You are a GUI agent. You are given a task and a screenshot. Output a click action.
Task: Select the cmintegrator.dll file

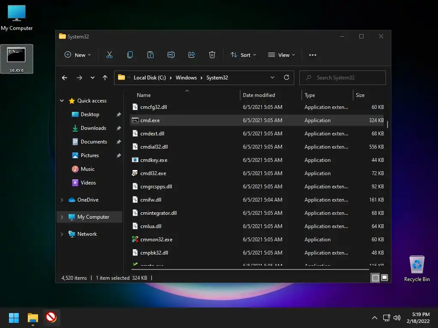[x=158, y=213]
